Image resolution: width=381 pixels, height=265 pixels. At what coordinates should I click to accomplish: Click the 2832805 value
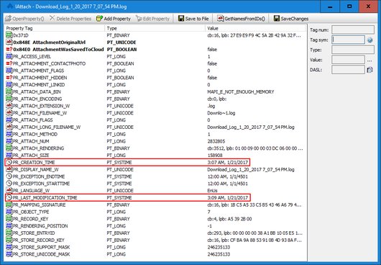click(x=216, y=141)
